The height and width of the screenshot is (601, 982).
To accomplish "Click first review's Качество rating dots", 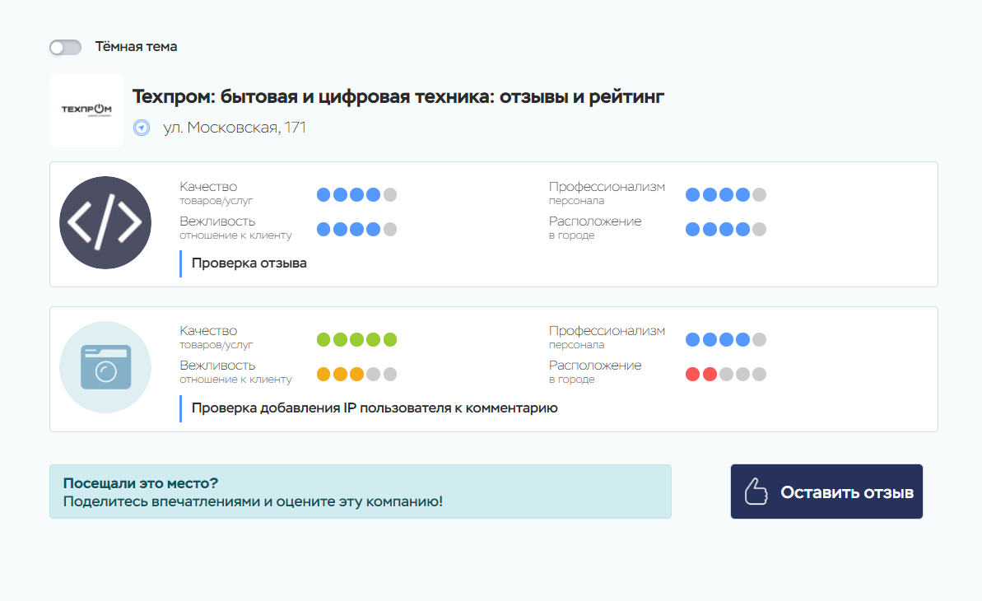I will coord(356,195).
